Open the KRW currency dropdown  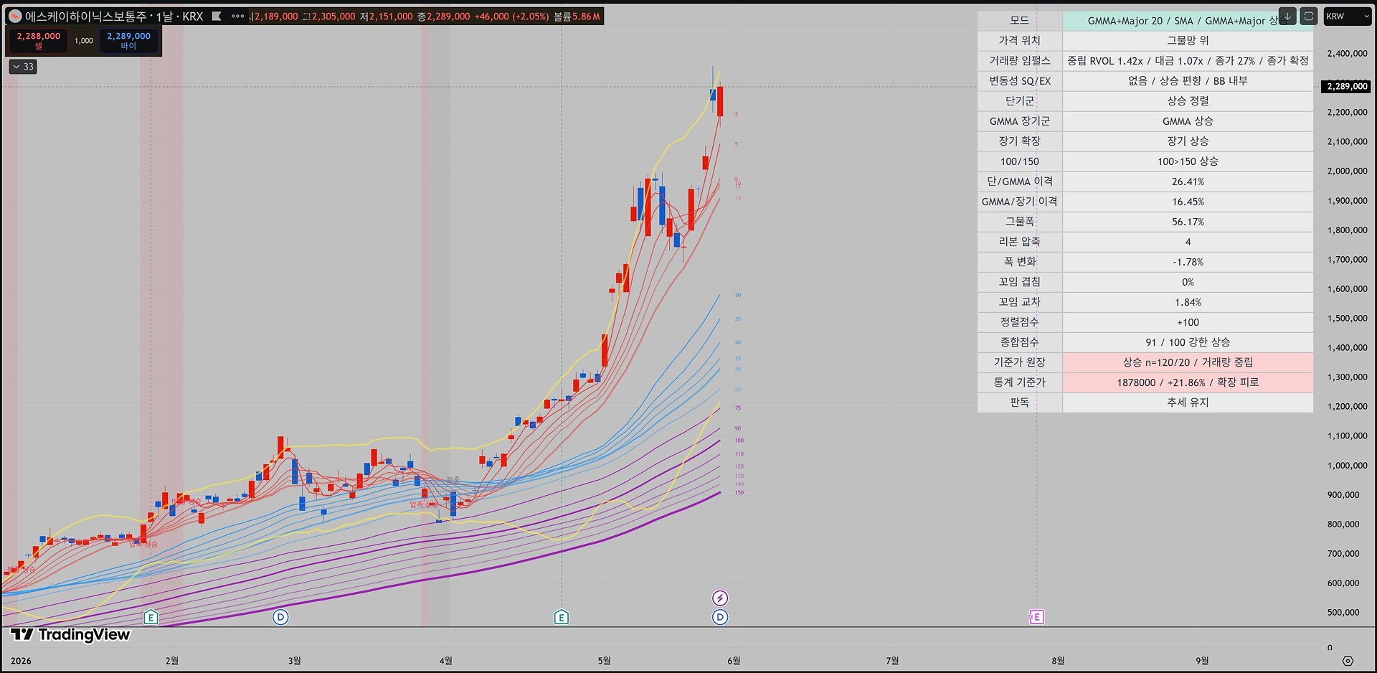pyautogui.click(x=1348, y=17)
